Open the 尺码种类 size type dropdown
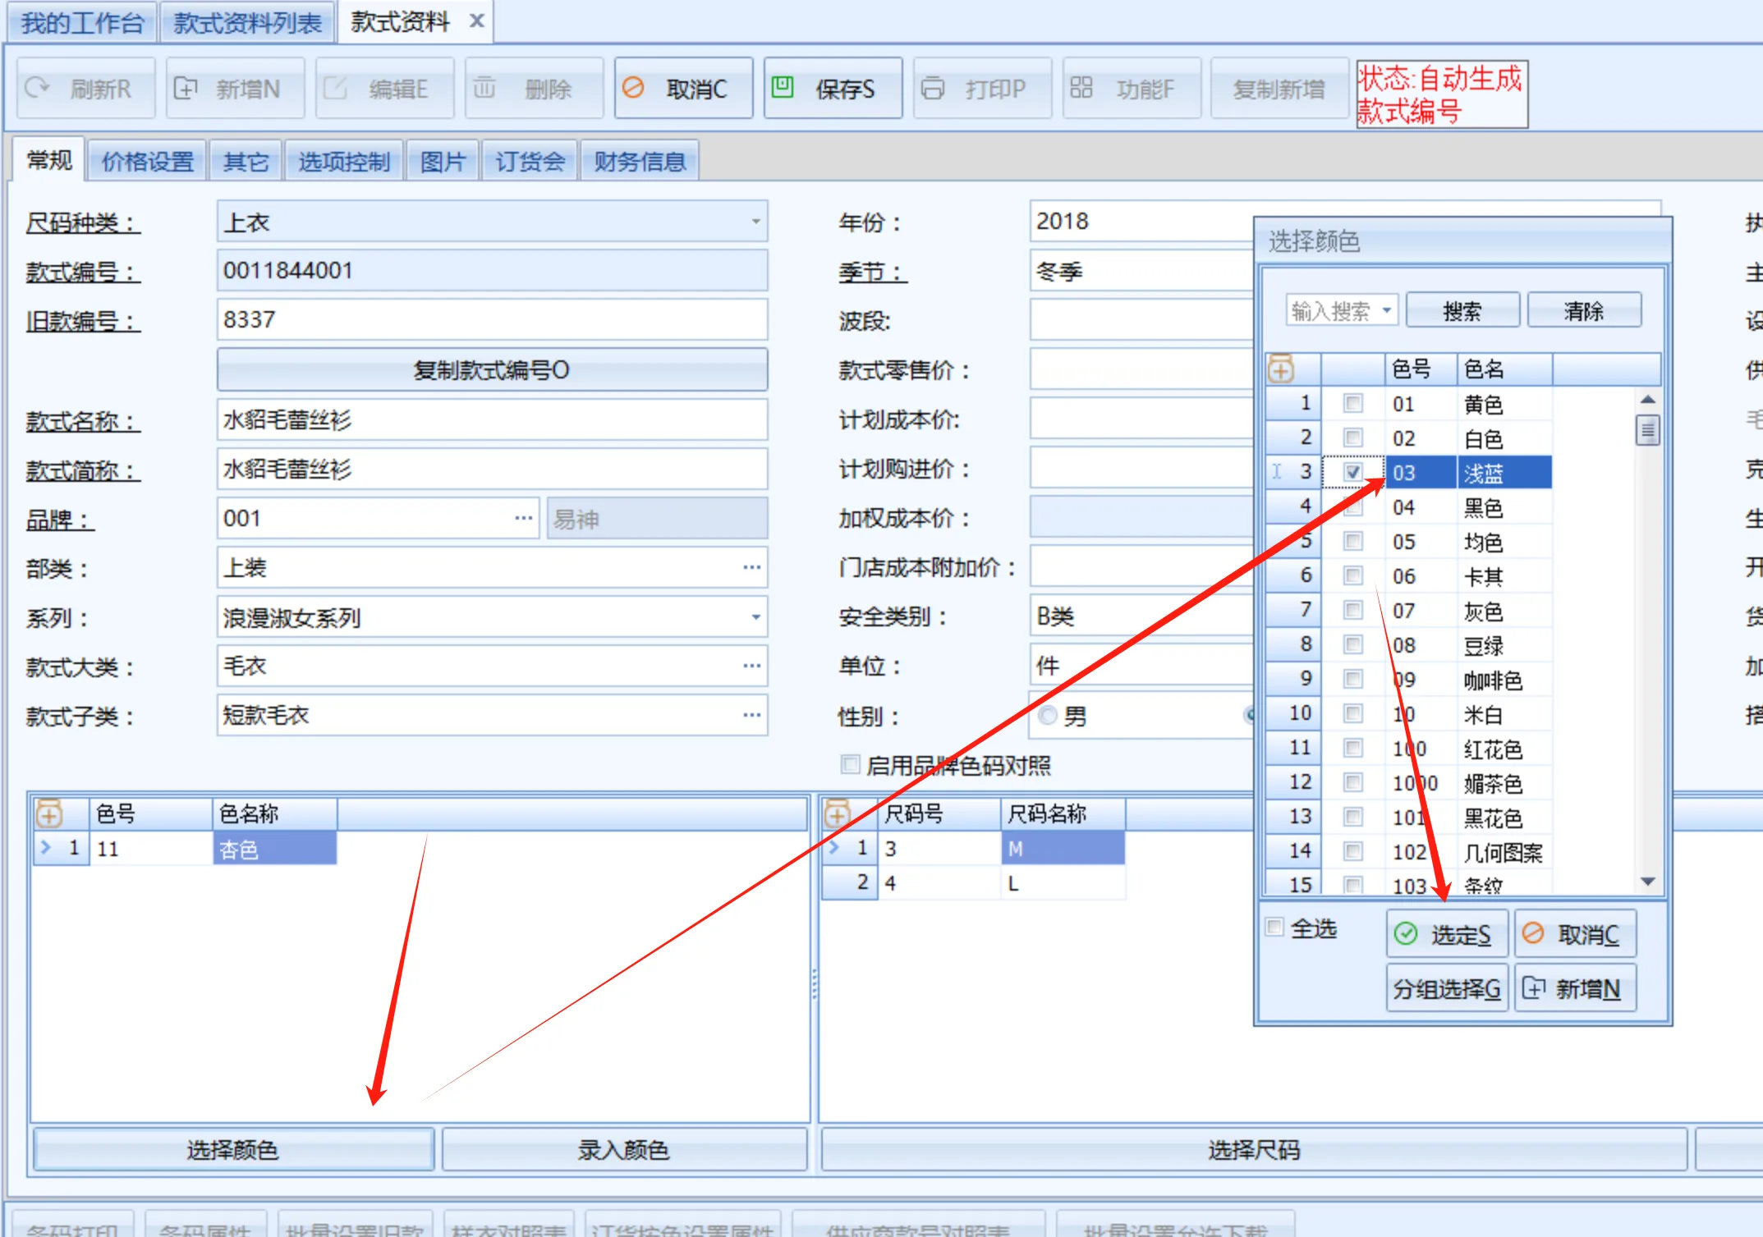 (x=756, y=222)
